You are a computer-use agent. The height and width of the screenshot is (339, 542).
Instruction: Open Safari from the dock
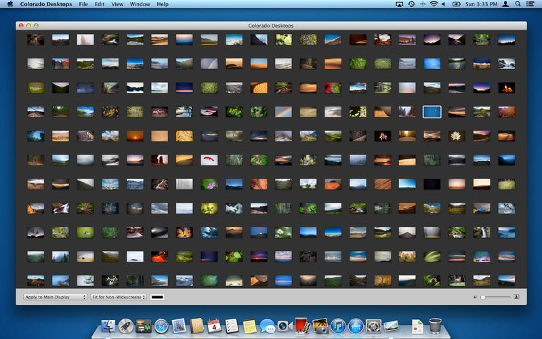[161, 326]
